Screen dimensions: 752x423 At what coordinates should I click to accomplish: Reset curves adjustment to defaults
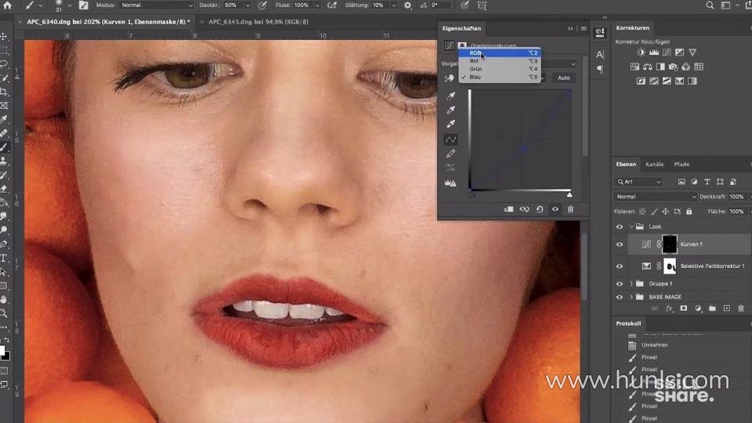coord(540,209)
